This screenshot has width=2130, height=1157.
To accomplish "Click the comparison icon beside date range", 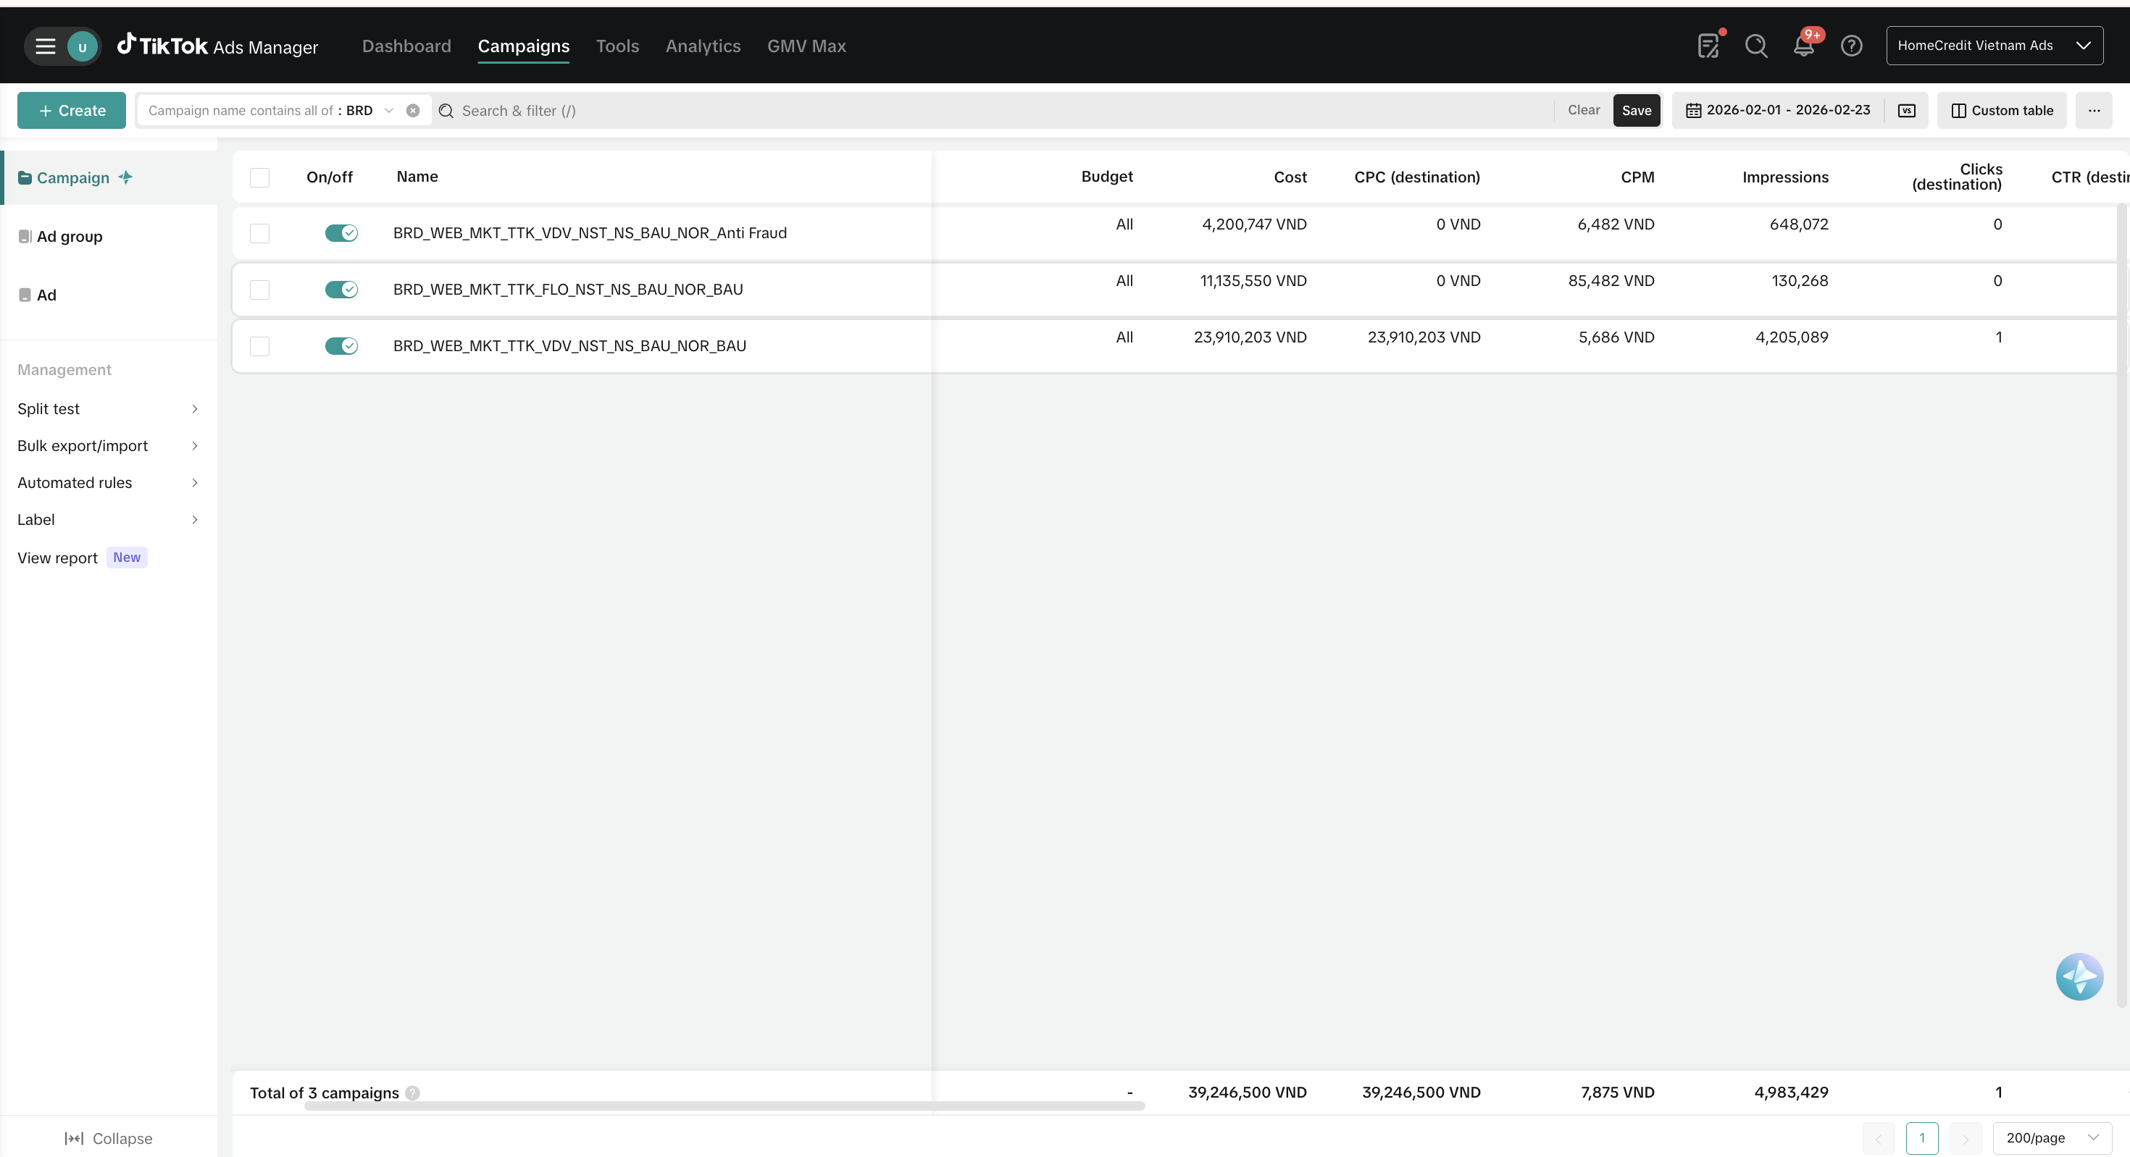I will (1907, 111).
